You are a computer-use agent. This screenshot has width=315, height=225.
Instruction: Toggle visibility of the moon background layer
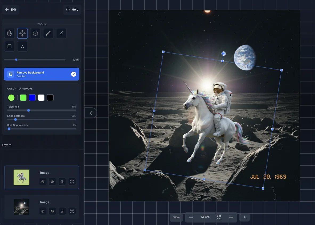(52, 211)
